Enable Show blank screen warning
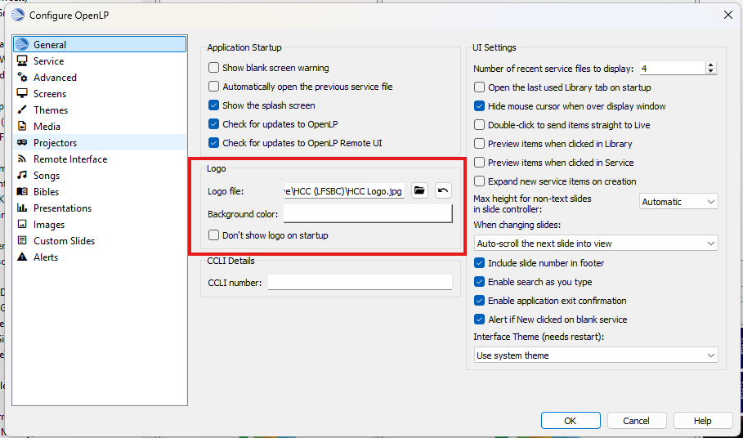This screenshot has width=743, height=438. (214, 68)
